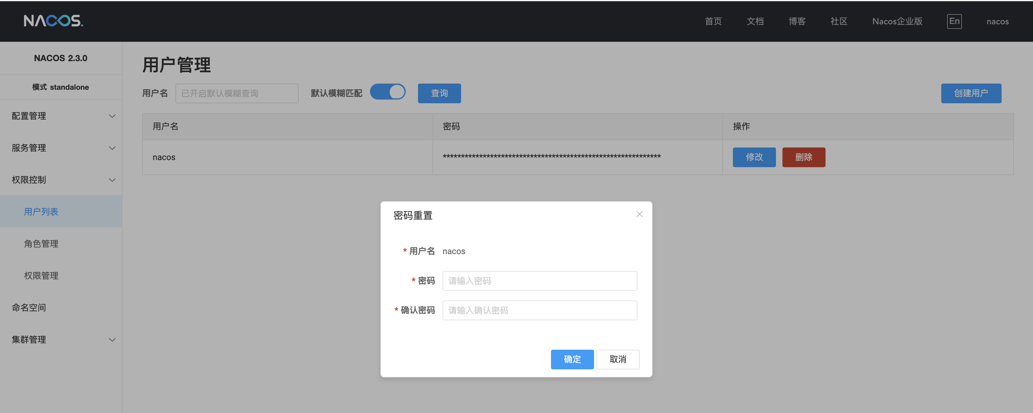Focus the 用户名 search field
Viewport: 1033px width, 413px height.
[237, 93]
